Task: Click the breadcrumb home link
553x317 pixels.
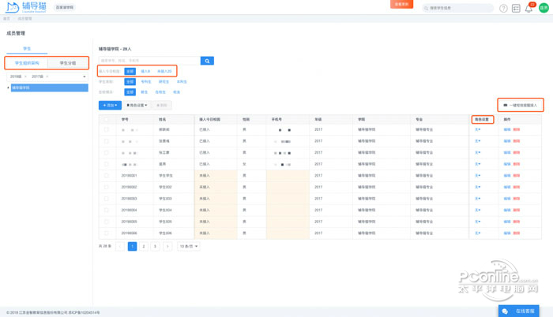Action: (6, 19)
